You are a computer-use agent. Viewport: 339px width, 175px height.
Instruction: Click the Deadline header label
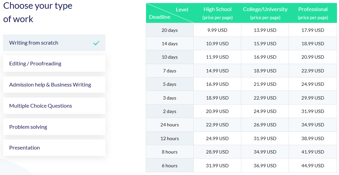point(160,17)
